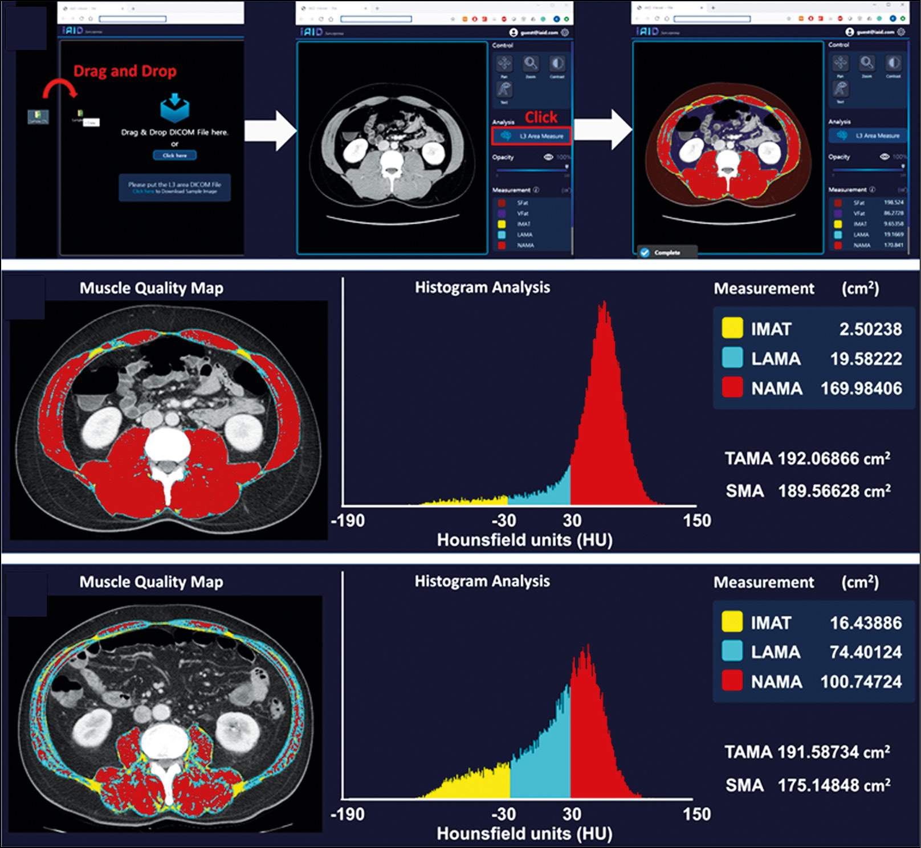This screenshot has height=848, width=921.
Task: Click the blue download box icon on upload page
Action: click(174, 108)
